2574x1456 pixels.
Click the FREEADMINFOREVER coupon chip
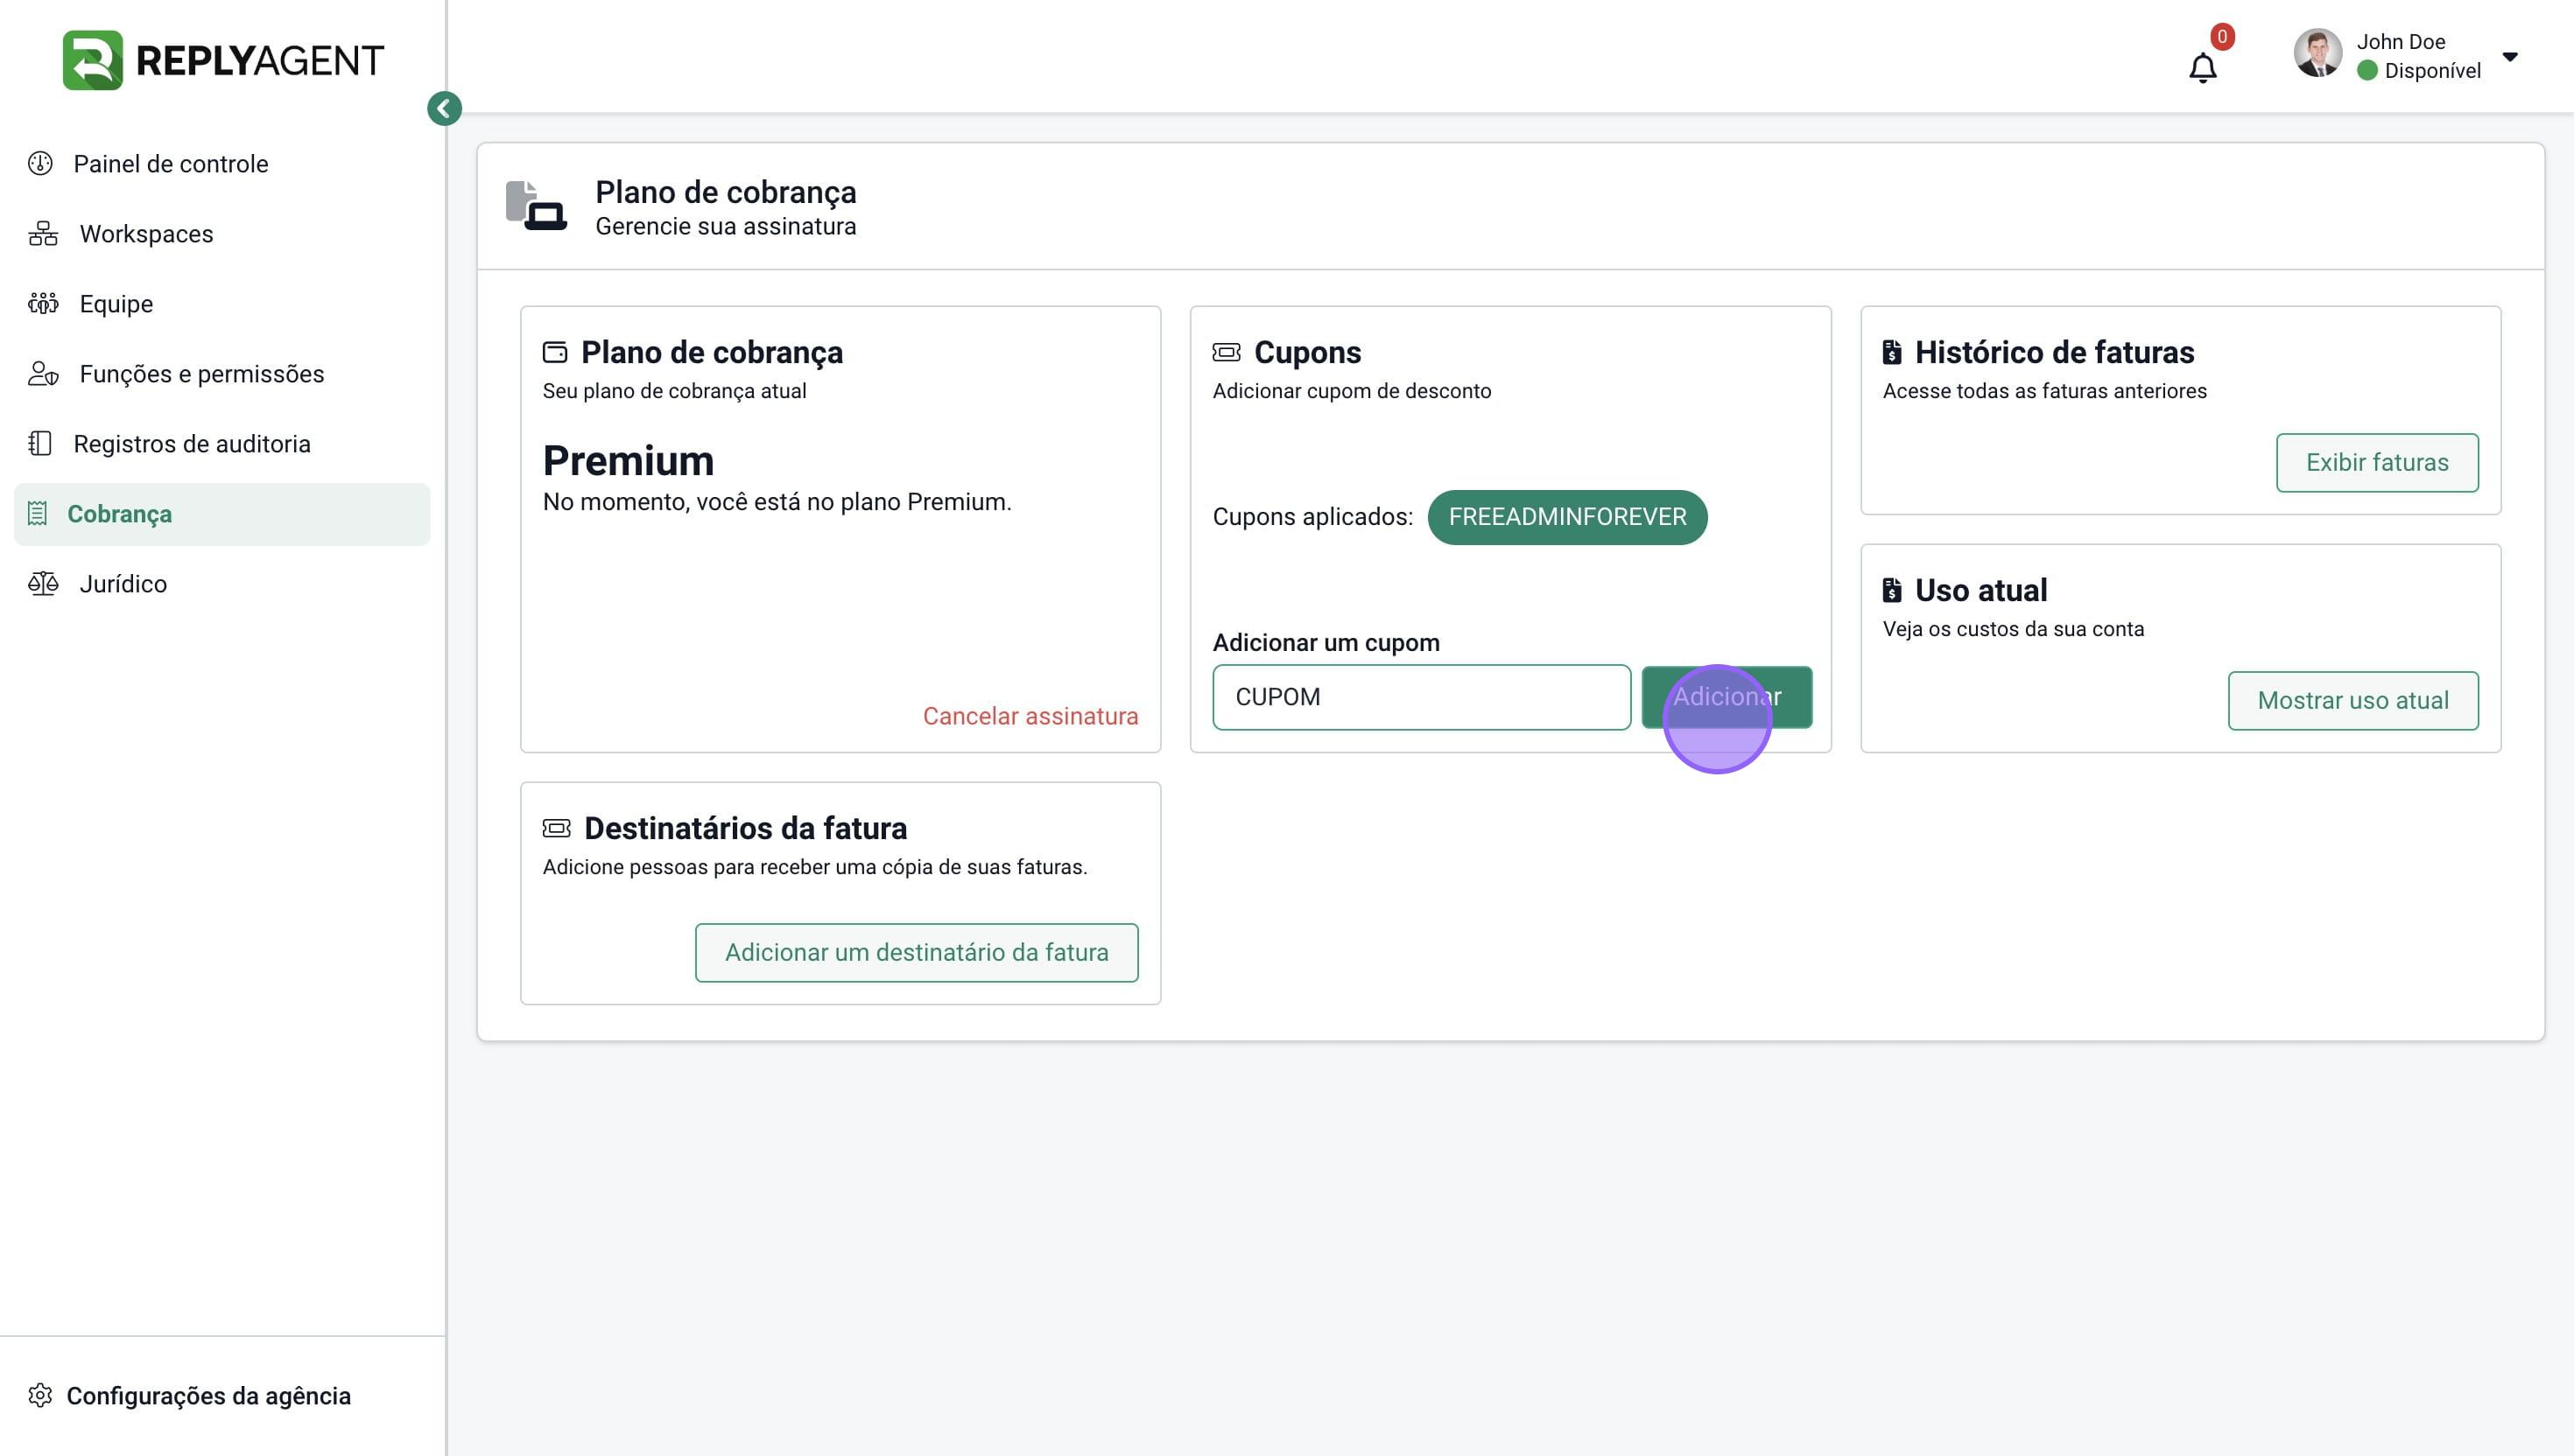(1566, 517)
